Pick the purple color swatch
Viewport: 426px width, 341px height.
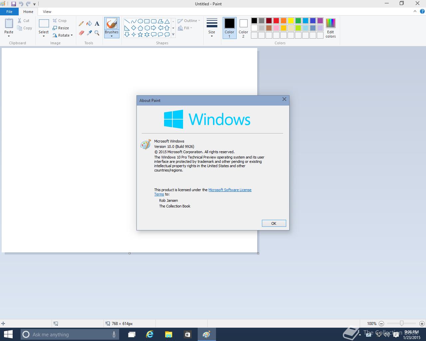pyautogui.click(x=320, y=21)
